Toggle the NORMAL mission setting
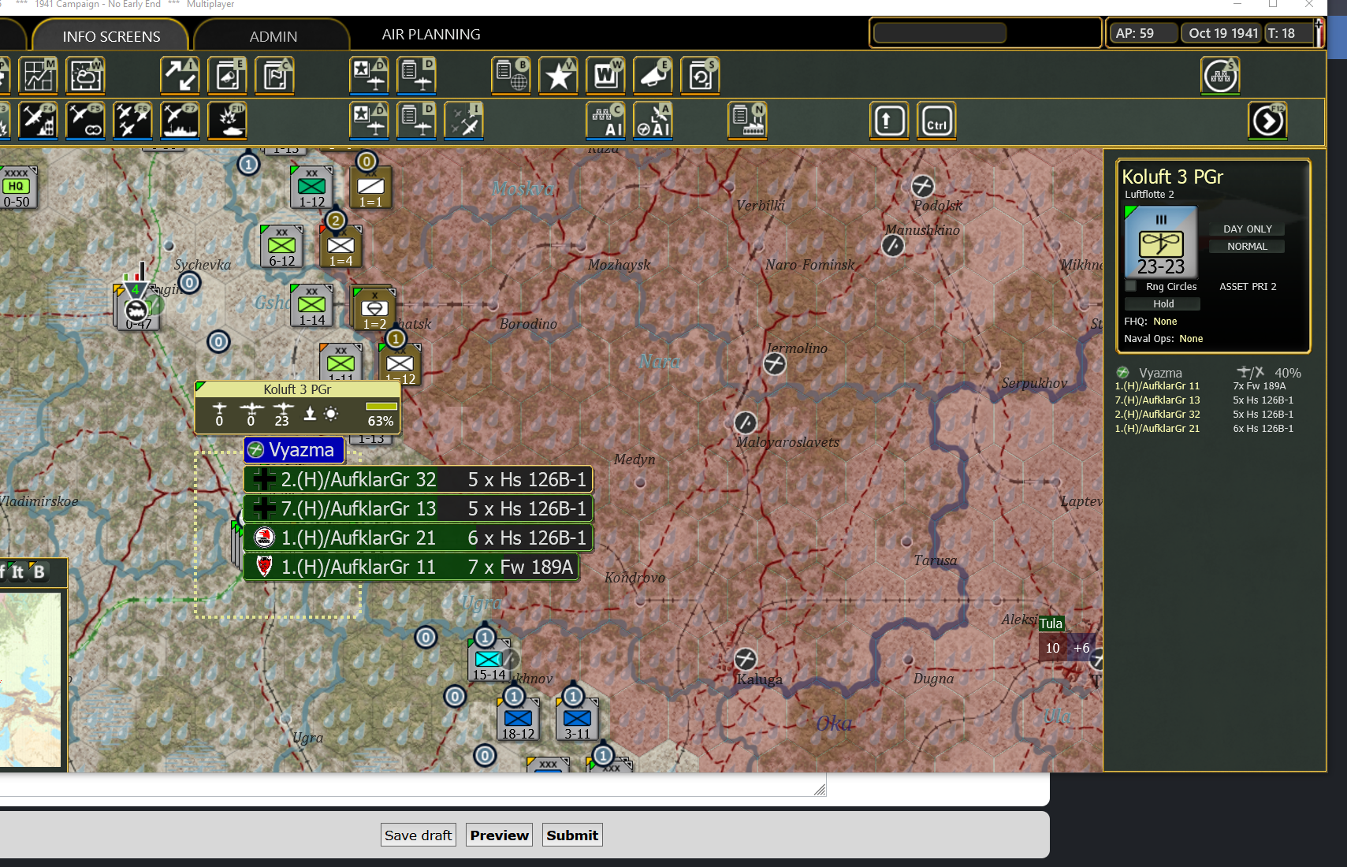1347x867 pixels. click(1247, 247)
